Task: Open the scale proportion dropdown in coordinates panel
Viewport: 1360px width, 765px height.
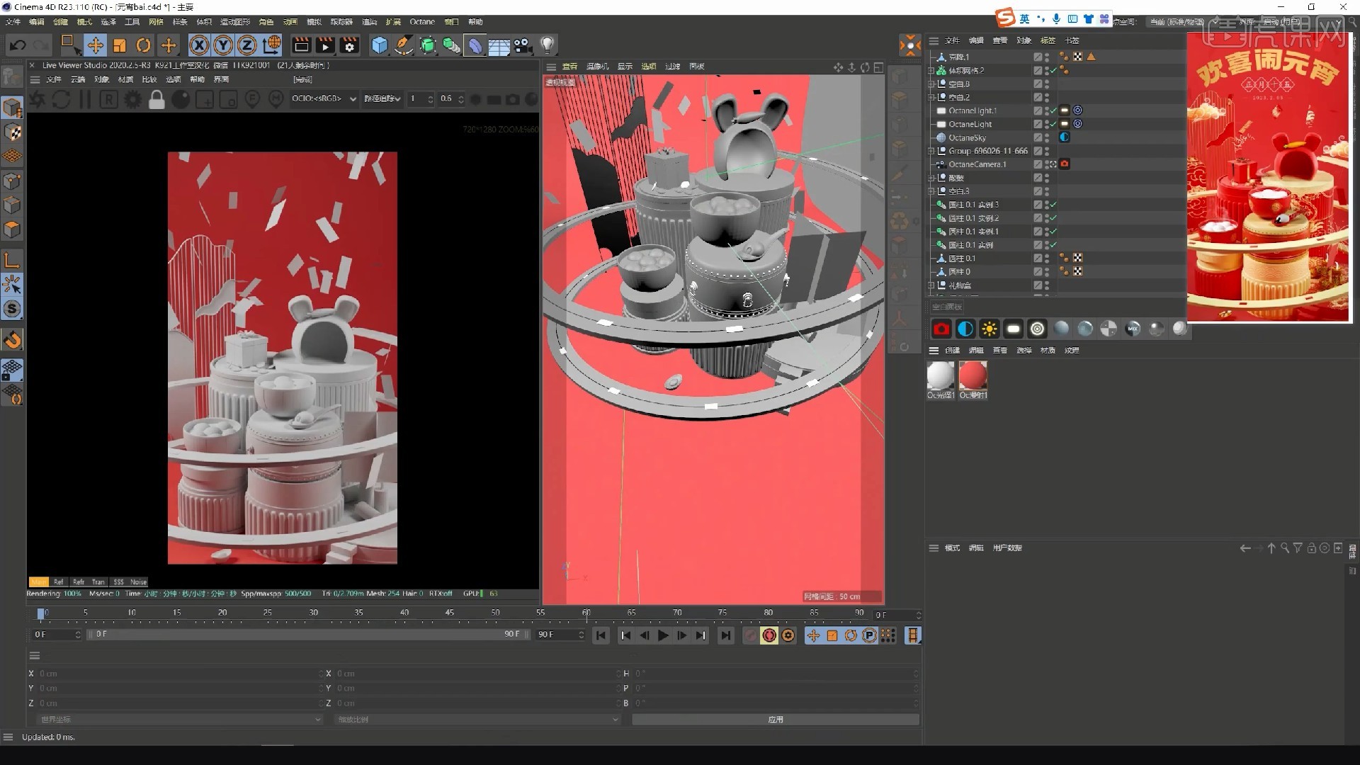Action: click(x=477, y=719)
